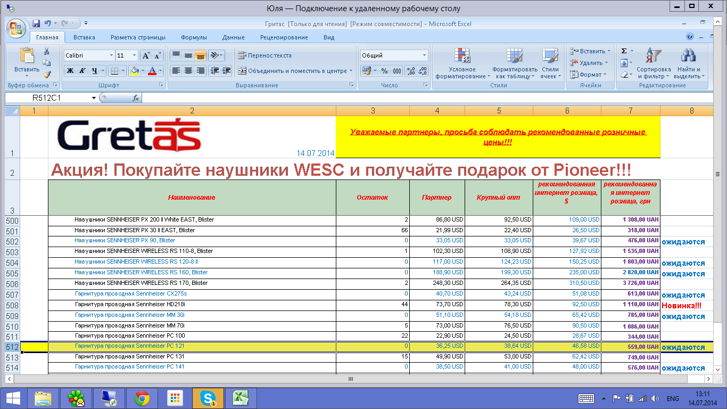The height and width of the screenshot is (409, 727).
Task: Decrease font size with the small A icon
Action: (158, 55)
